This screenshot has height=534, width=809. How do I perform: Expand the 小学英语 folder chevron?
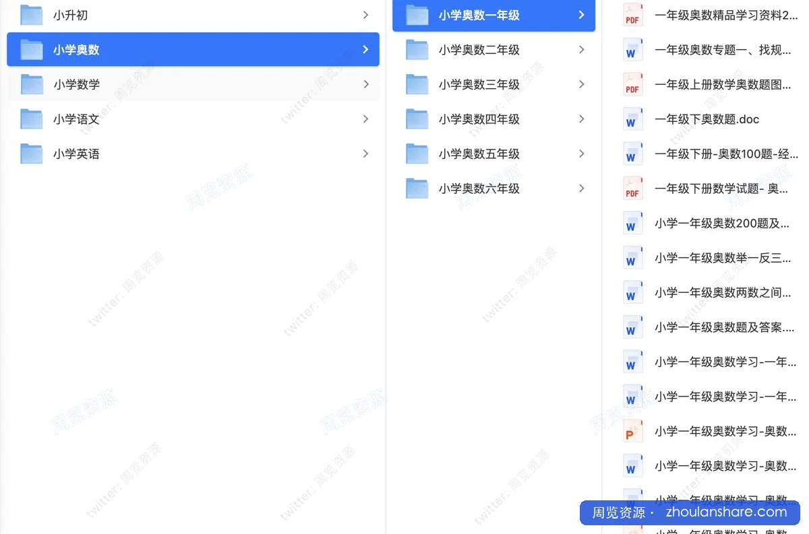[x=365, y=154]
